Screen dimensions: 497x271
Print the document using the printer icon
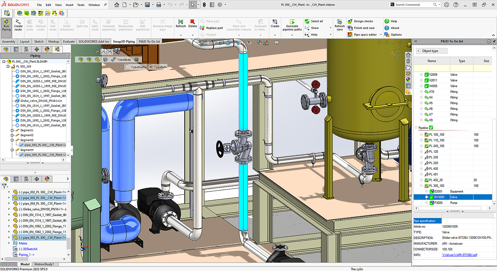[159, 5]
